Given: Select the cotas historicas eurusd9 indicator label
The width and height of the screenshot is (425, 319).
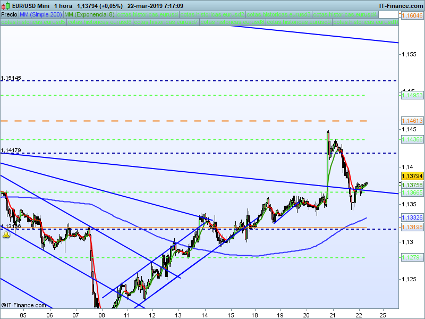Looking at the screenshot, I should coord(299,22).
